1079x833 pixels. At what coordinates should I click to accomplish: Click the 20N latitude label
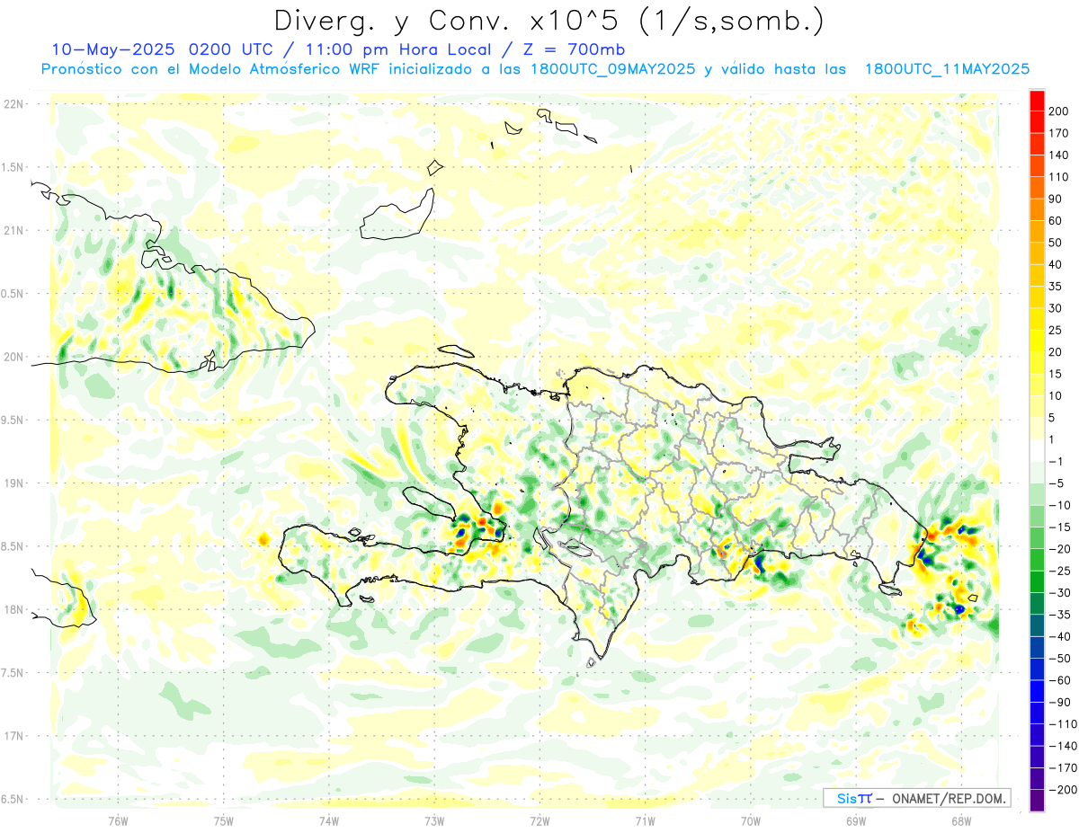point(13,357)
